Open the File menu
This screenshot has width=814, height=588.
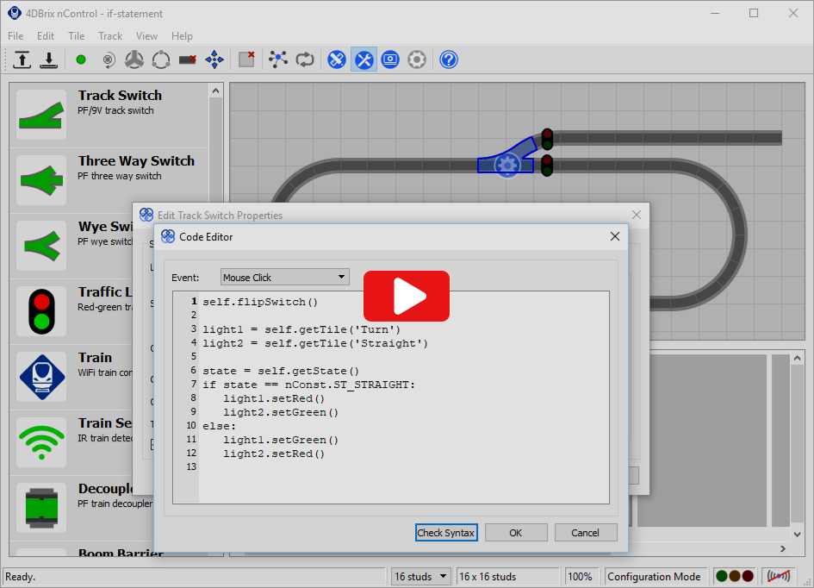tap(16, 36)
